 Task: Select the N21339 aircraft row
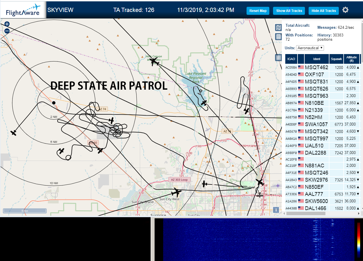pos(323,110)
